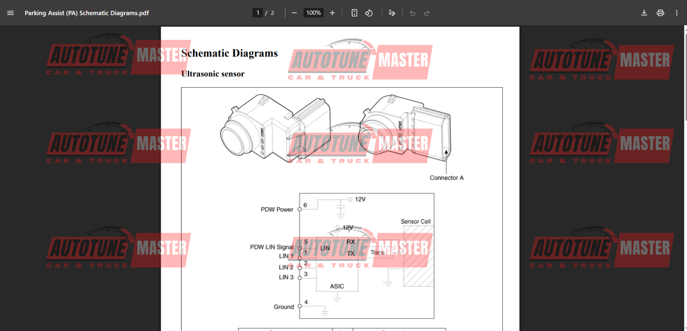Click the Sensor Cell label

point(415,221)
